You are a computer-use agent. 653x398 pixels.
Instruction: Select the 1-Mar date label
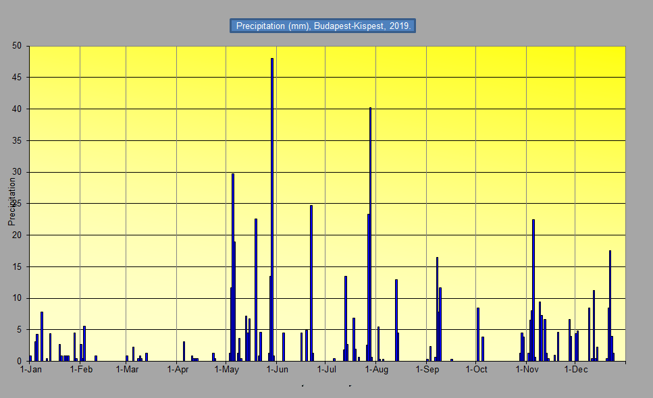(127, 369)
